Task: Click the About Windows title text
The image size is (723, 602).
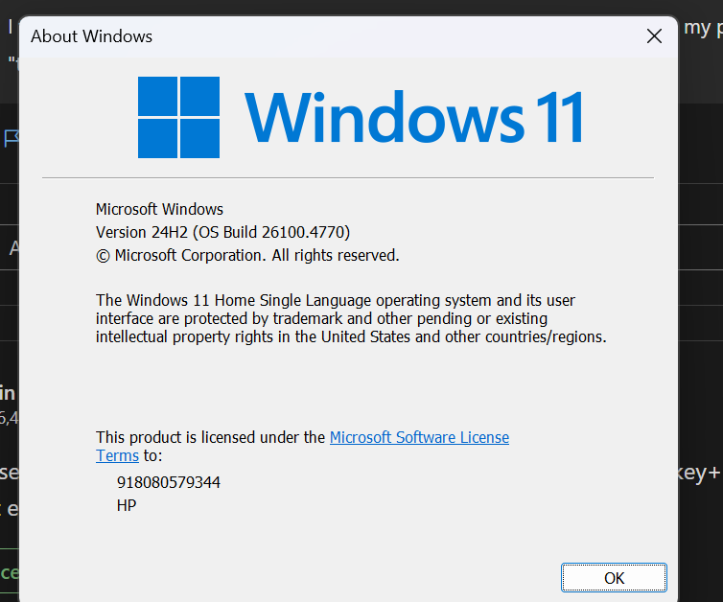Action: coord(91,36)
